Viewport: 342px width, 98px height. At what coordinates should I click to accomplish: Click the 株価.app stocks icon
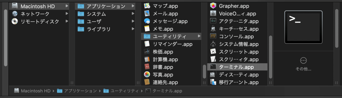click(x=147, y=52)
